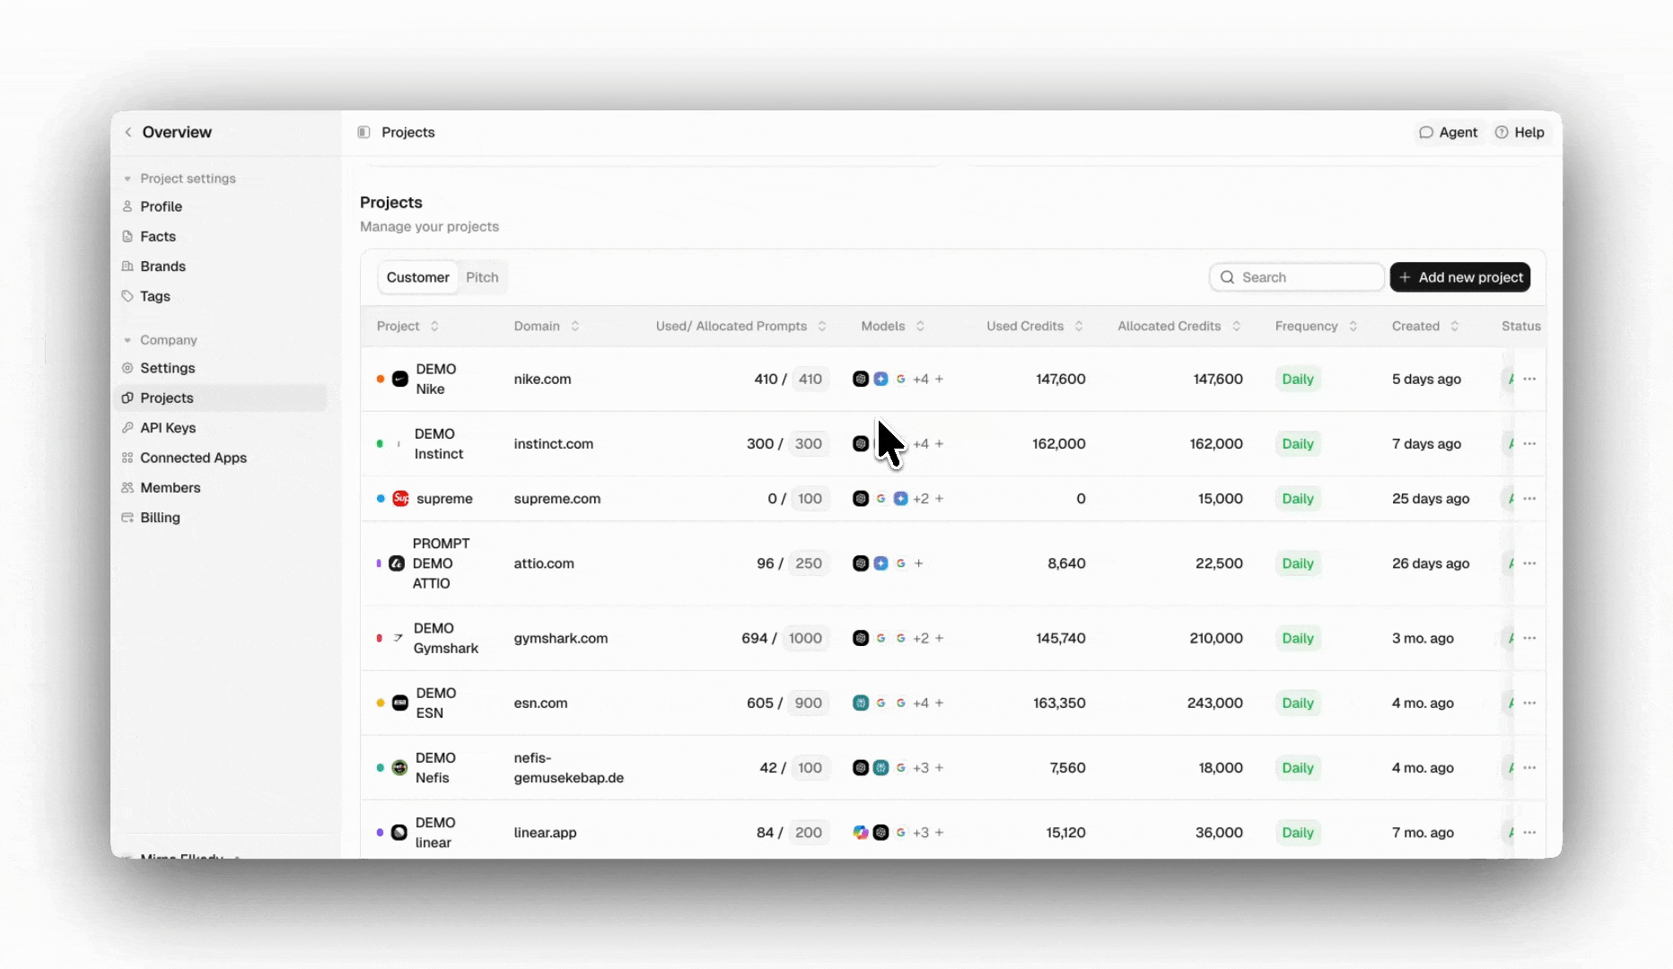Image resolution: width=1673 pixels, height=969 pixels.
Task: Open the API Keys key icon
Action: [x=127, y=428]
